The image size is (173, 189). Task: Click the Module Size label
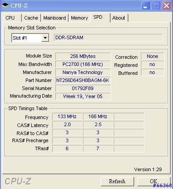[x=39, y=56]
